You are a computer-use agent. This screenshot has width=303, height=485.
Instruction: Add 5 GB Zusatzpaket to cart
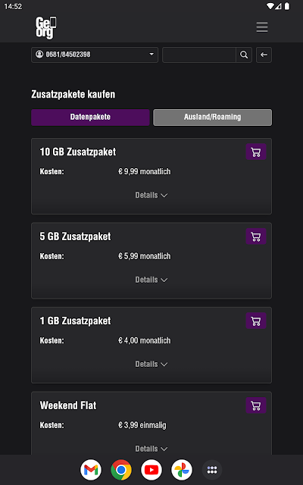tap(256, 236)
